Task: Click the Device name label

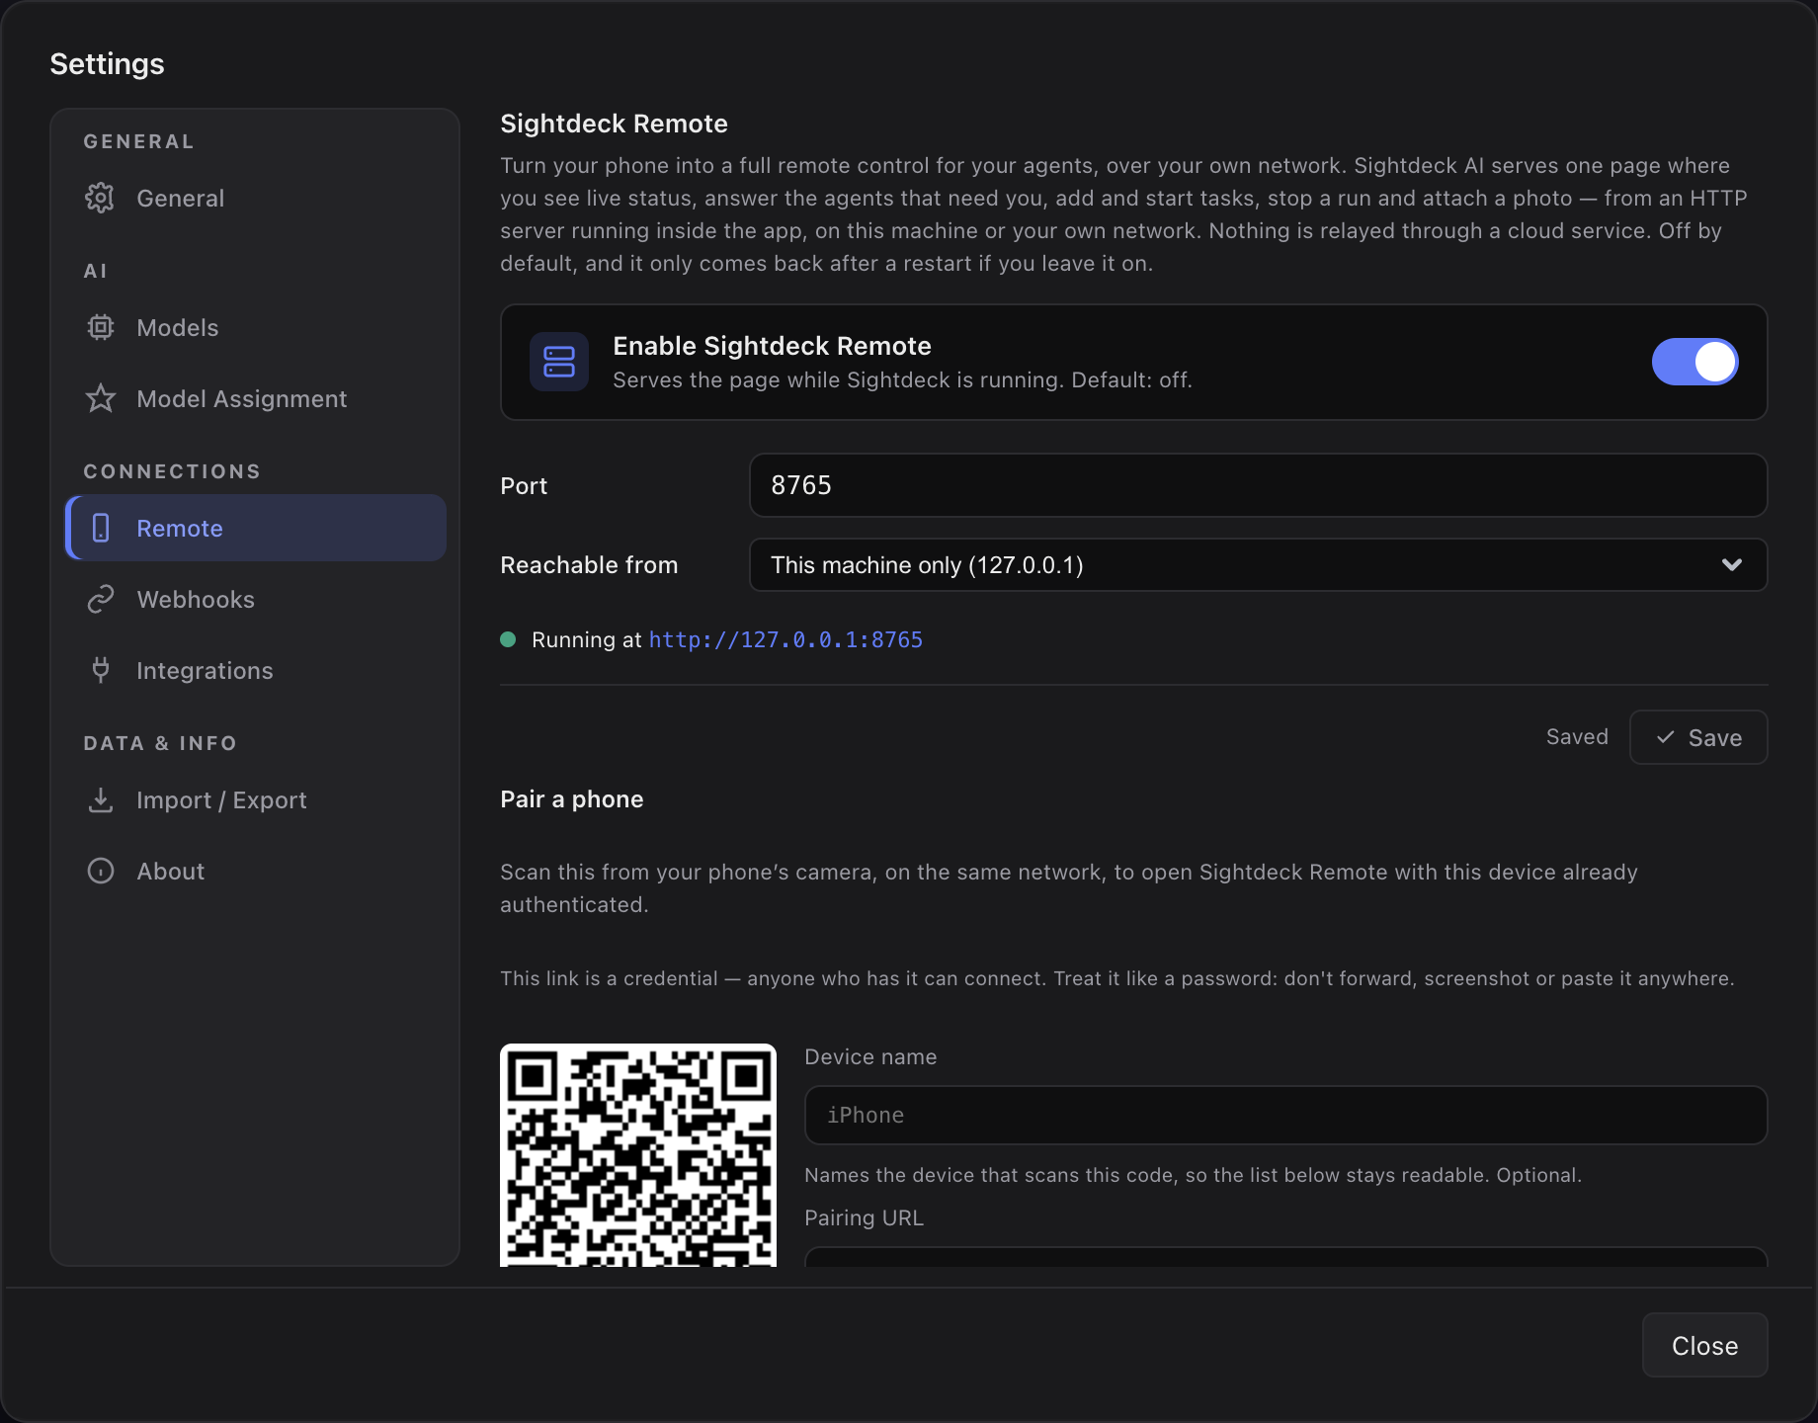Action: [870, 1056]
